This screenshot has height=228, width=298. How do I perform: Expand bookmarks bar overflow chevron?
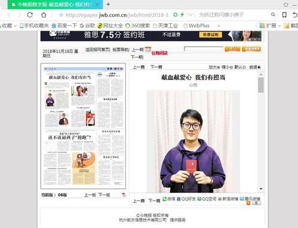tap(219, 26)
